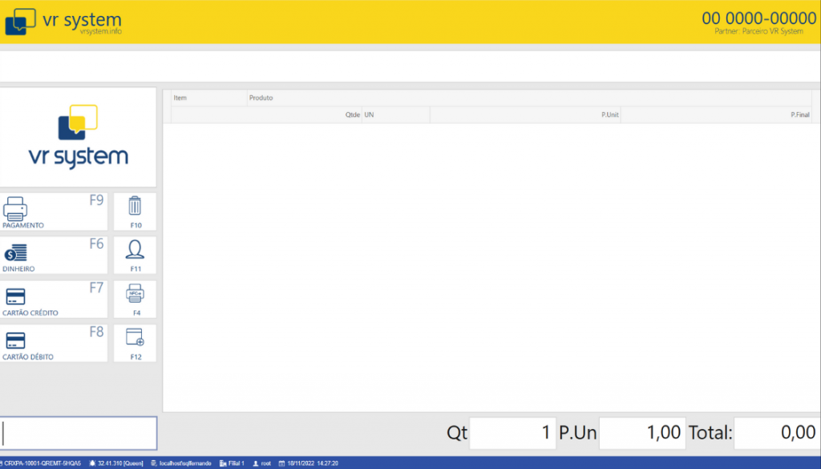The width and height of the screenshot is (821, 469).
Task: Click the VR System logo in header
Action: [x=63, y=22]
